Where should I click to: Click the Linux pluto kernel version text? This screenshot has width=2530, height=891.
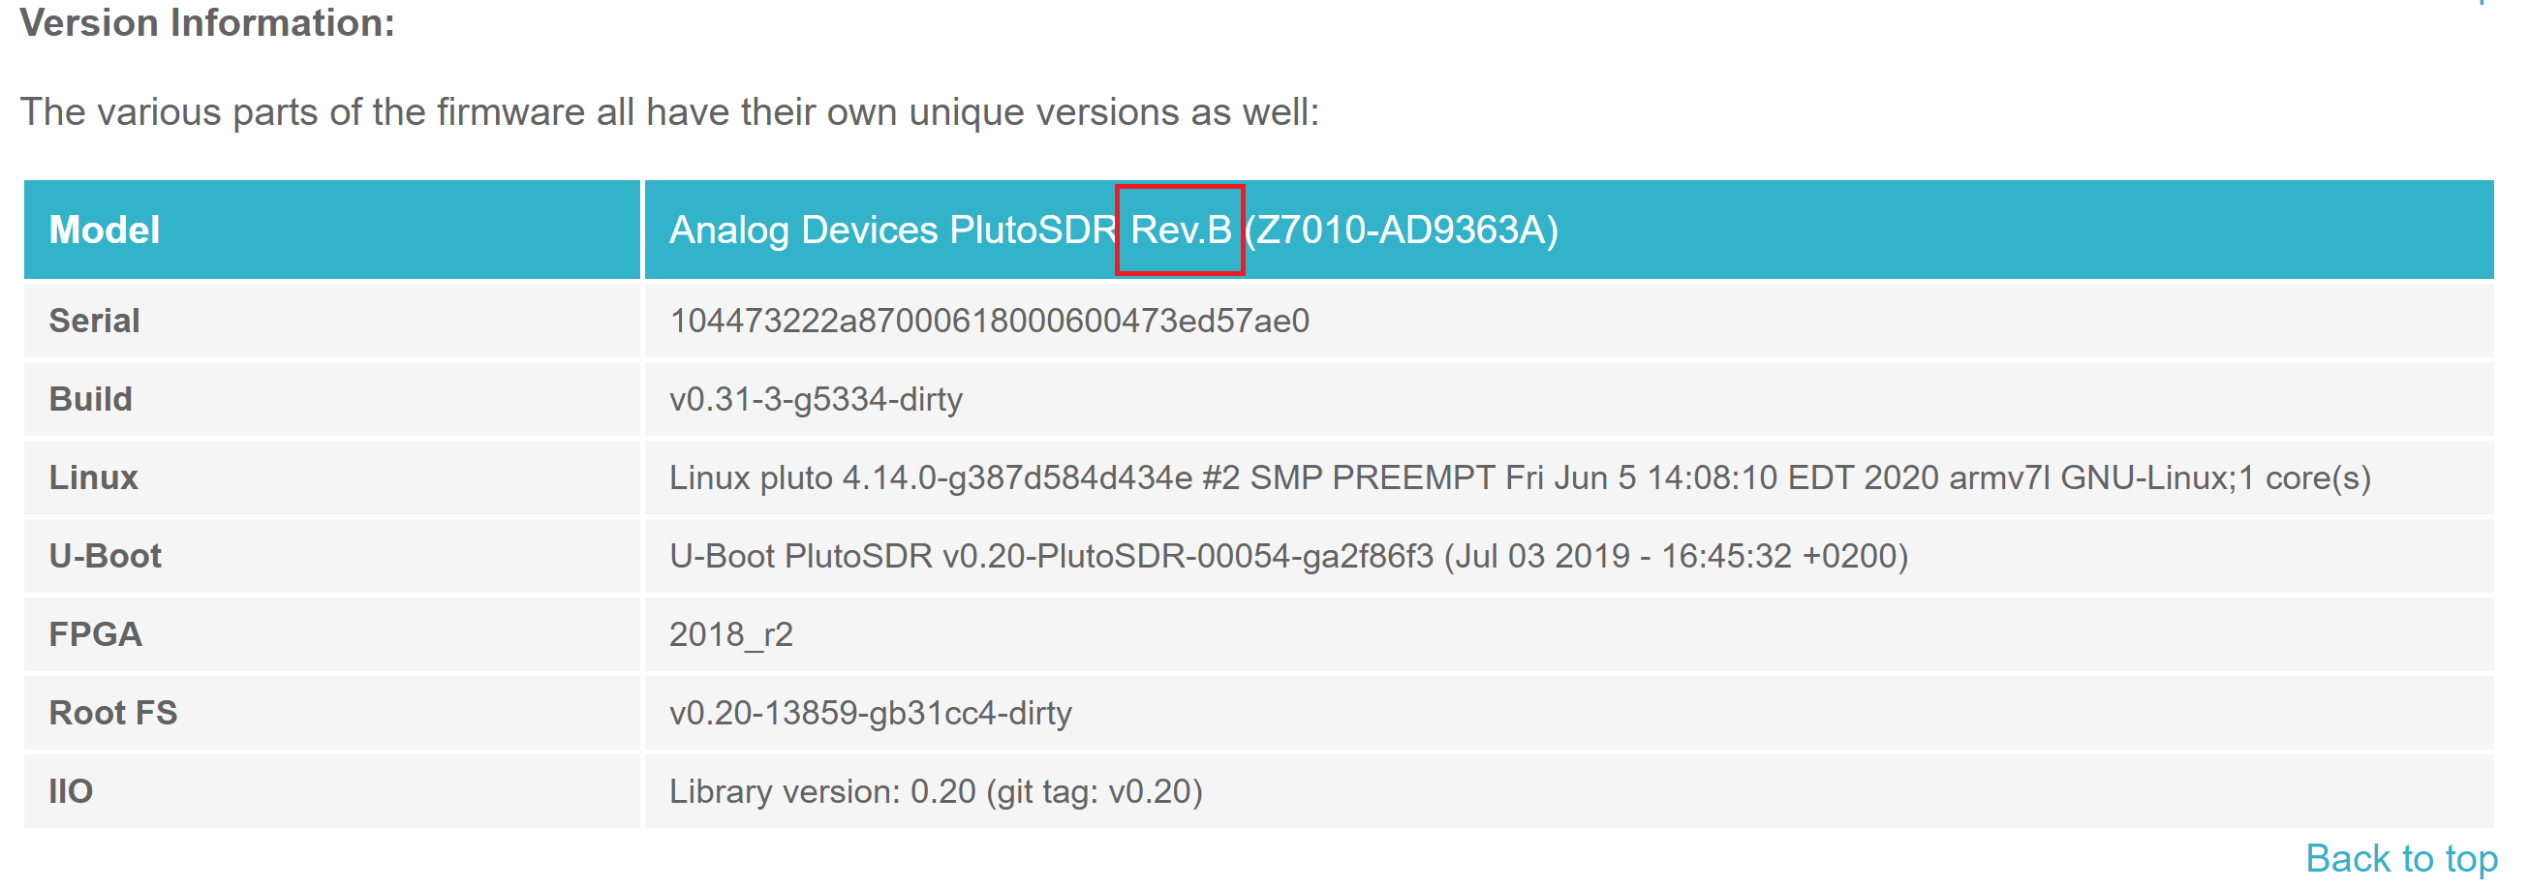(x=1519, y=477)
